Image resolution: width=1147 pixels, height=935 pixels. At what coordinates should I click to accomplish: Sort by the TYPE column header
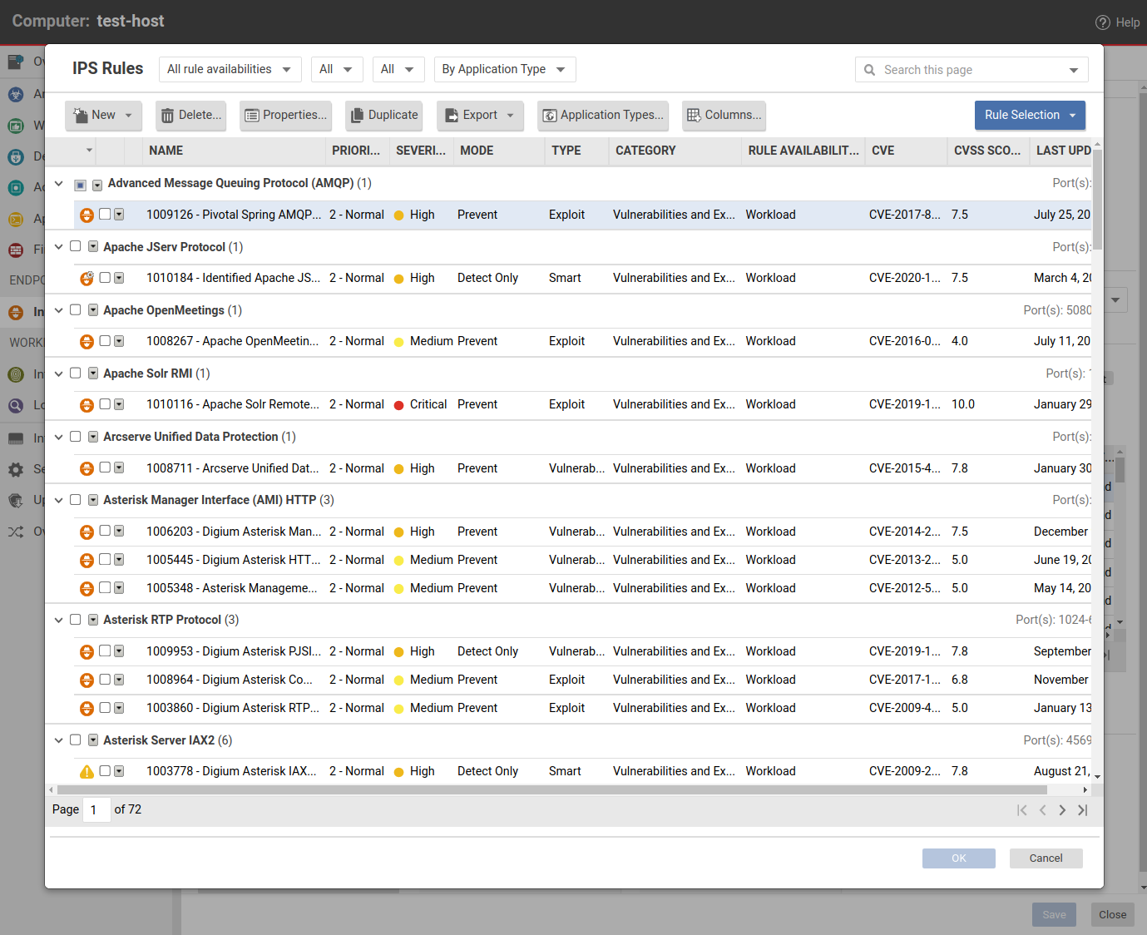[576, 151]
